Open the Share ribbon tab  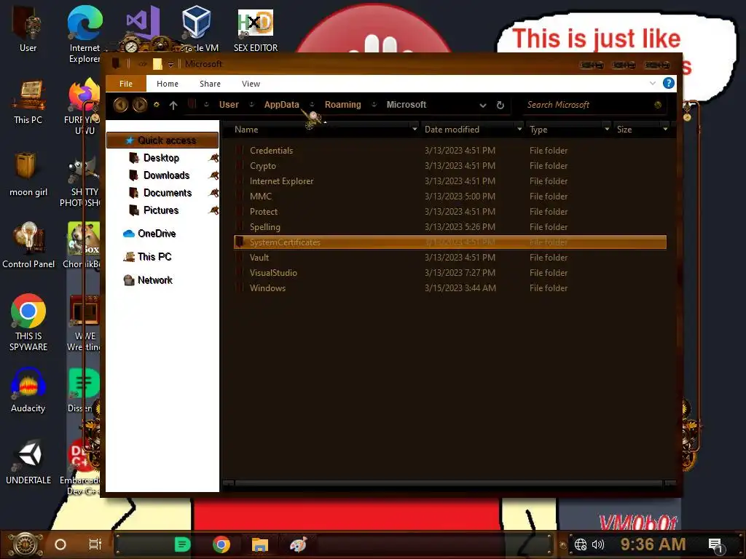210,84
